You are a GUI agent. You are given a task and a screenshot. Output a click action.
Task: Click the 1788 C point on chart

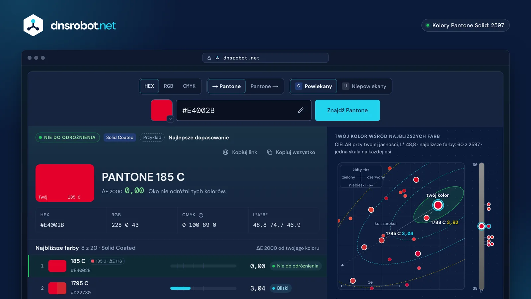[426, 218]
